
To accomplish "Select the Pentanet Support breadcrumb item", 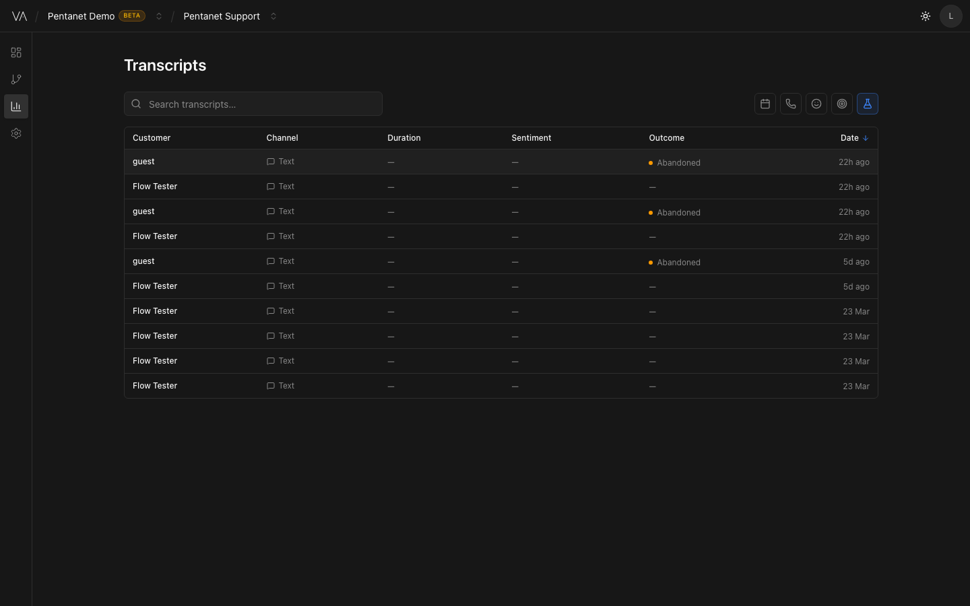I will coord(222,16).
